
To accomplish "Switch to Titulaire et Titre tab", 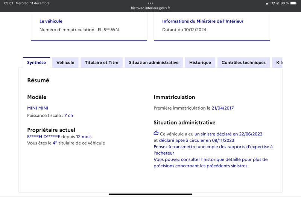I will [x=102, y=63].
